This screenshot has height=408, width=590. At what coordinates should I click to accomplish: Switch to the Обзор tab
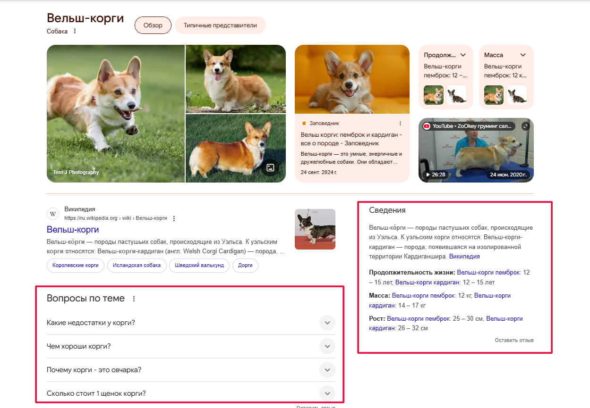click(x=153, y=25)
